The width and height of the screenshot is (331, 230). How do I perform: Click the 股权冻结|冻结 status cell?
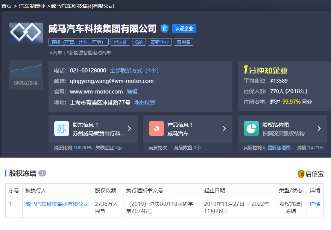(291, 208)
